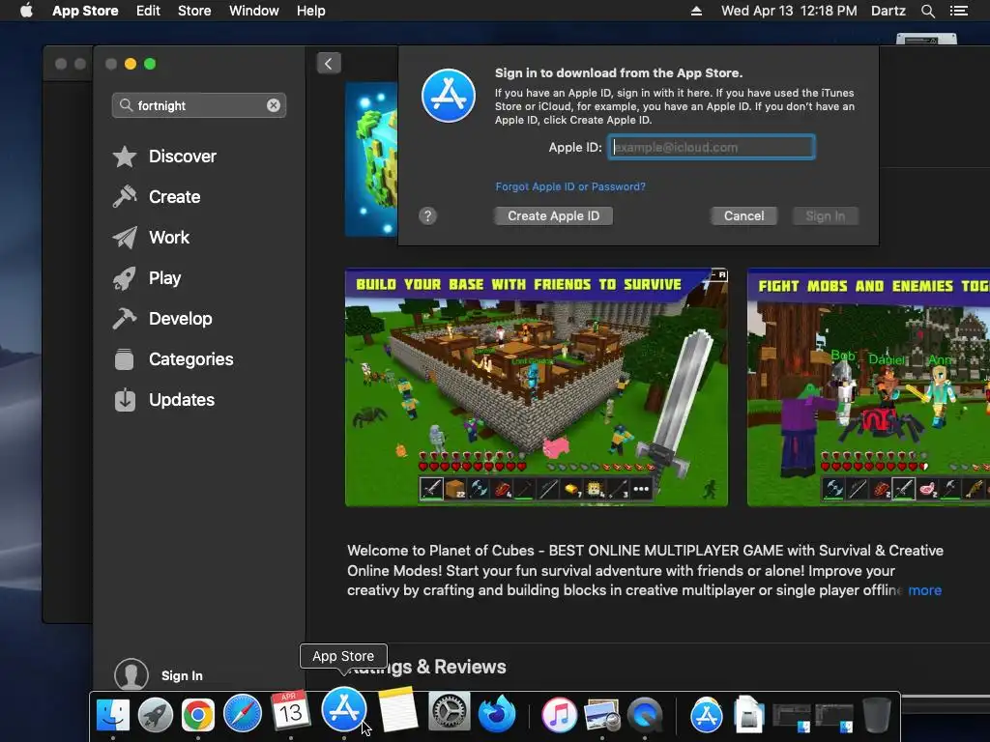Open the Apple menu

pos(26,11)
